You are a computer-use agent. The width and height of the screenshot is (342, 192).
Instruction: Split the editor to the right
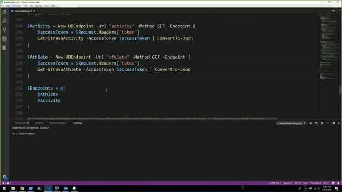[x=333, y=11]
